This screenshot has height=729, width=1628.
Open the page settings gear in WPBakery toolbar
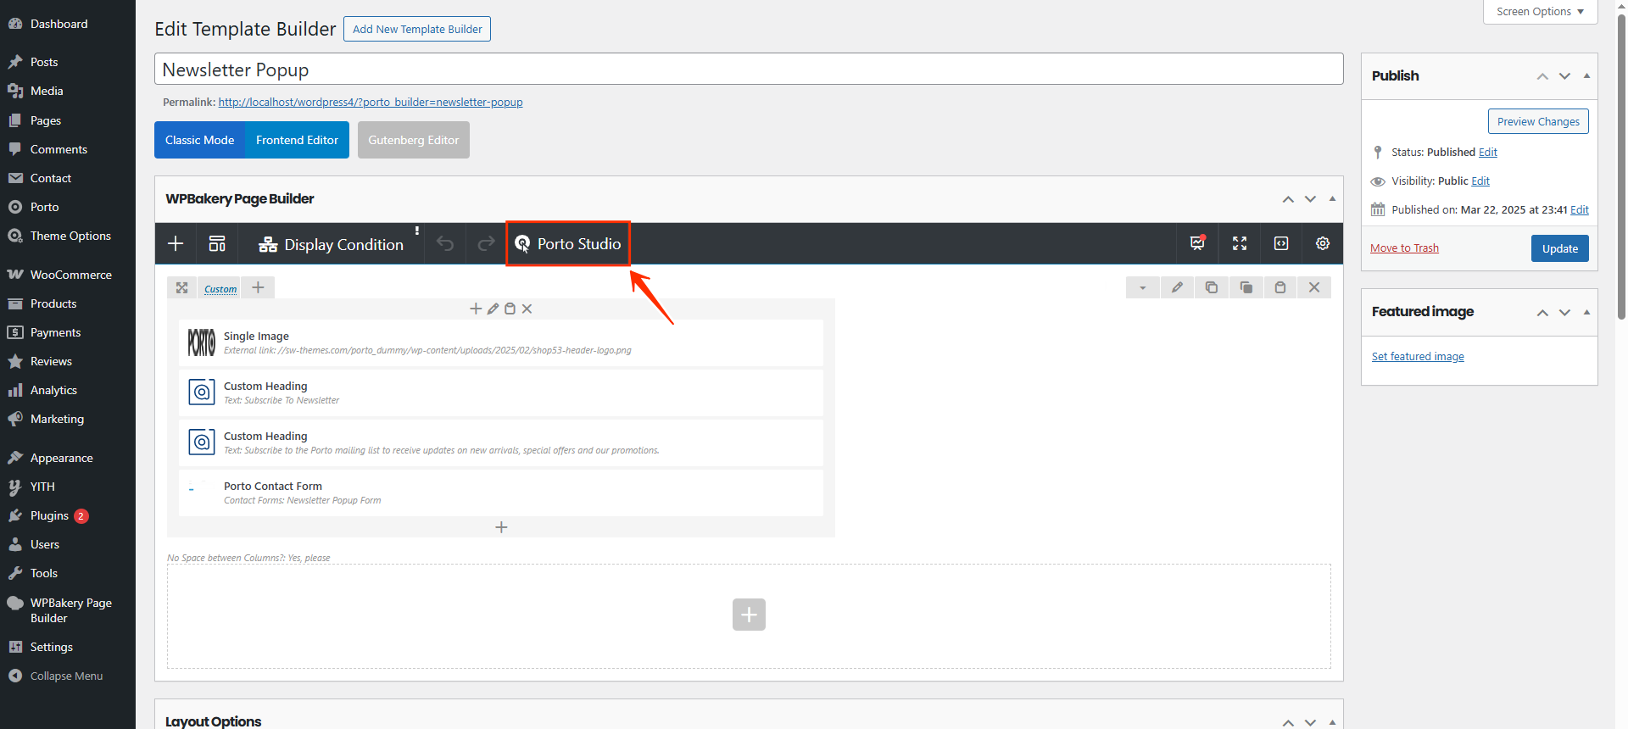point(1323,243)
